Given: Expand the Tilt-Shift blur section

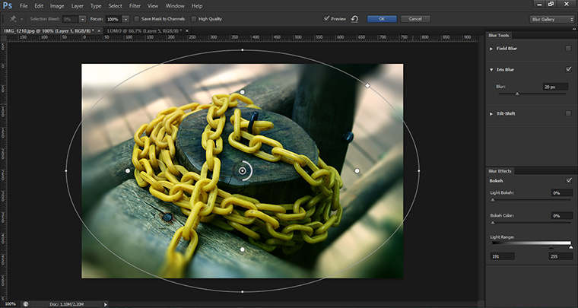Looking at the screenshot, I should tap(491, 114).
